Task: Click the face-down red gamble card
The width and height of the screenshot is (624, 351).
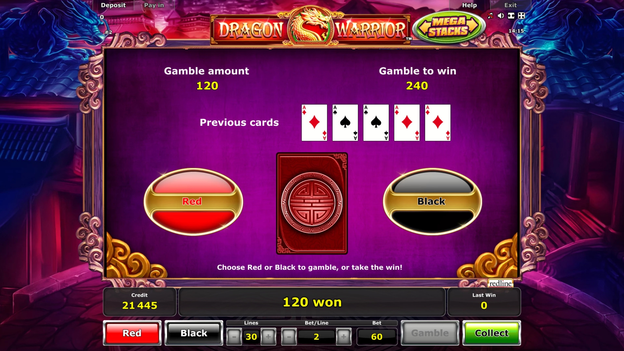Action: [312, 203]
